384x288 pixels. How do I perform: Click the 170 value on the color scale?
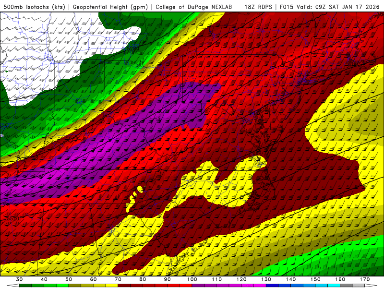(x=365, y=279)
